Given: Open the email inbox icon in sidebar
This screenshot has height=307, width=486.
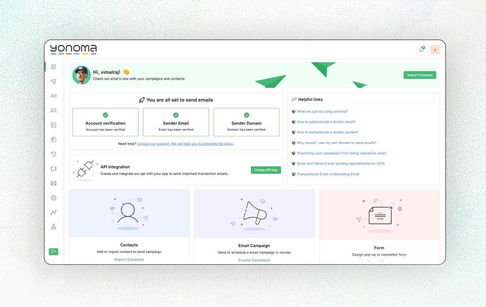Looking at the screenshot, I should click(54, 183).
